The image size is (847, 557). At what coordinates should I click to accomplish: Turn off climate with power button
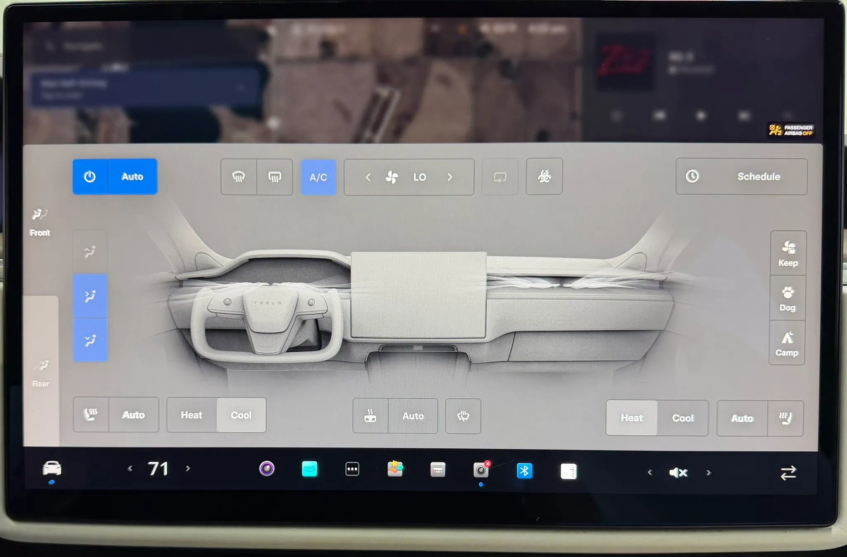point(90,176)
